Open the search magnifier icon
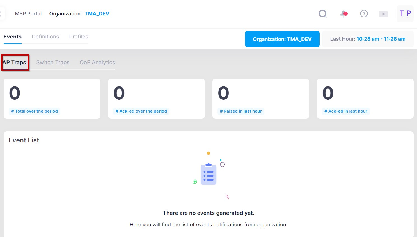Viewport: 417px width, 237px height. (323, 14)
